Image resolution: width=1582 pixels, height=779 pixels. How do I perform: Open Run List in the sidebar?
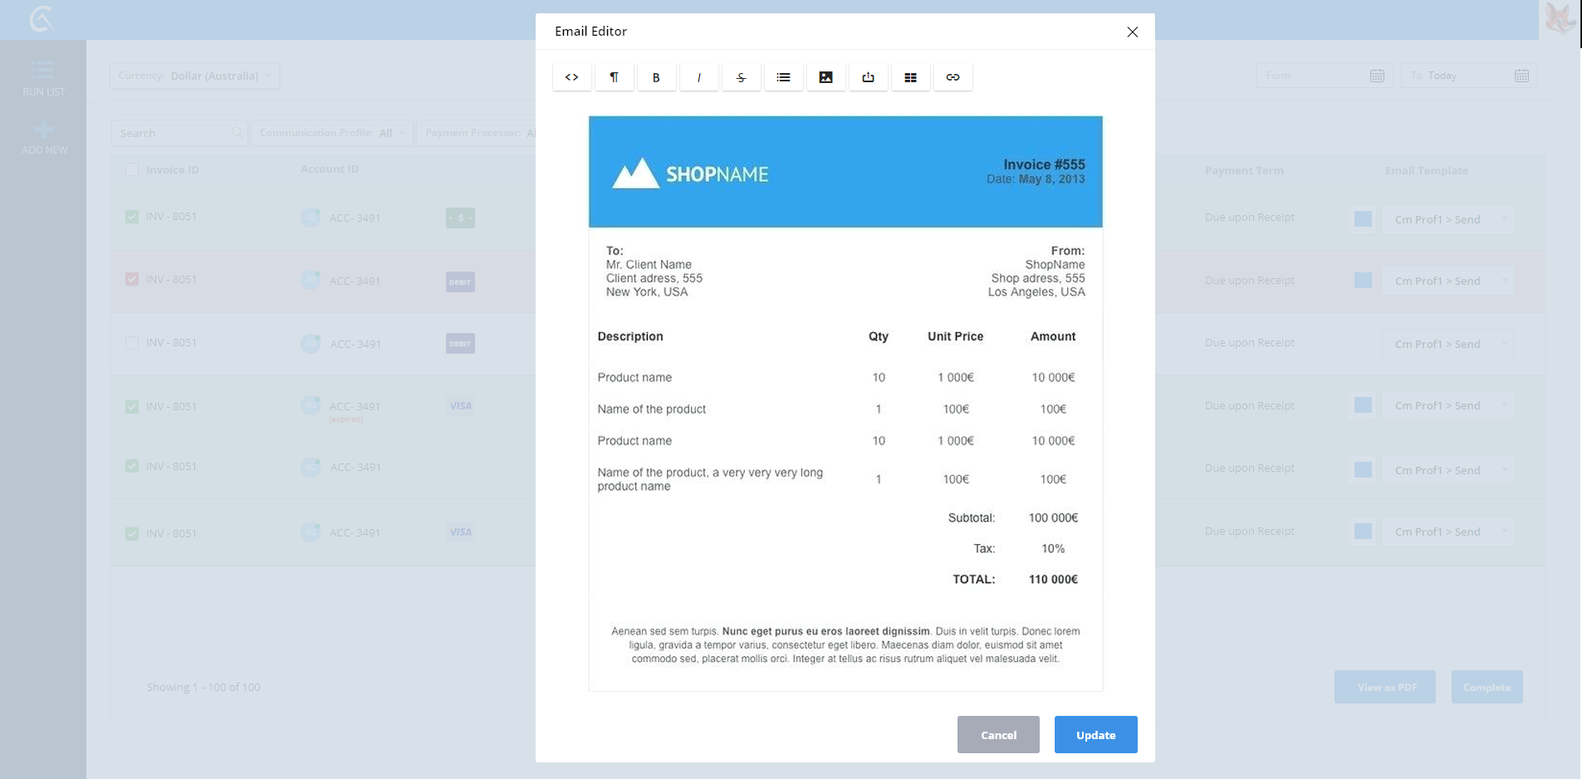(43, 78)
